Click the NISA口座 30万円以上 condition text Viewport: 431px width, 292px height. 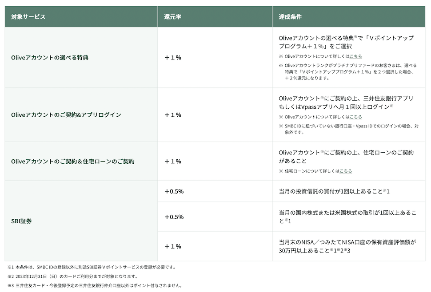(x=347, y=246)
